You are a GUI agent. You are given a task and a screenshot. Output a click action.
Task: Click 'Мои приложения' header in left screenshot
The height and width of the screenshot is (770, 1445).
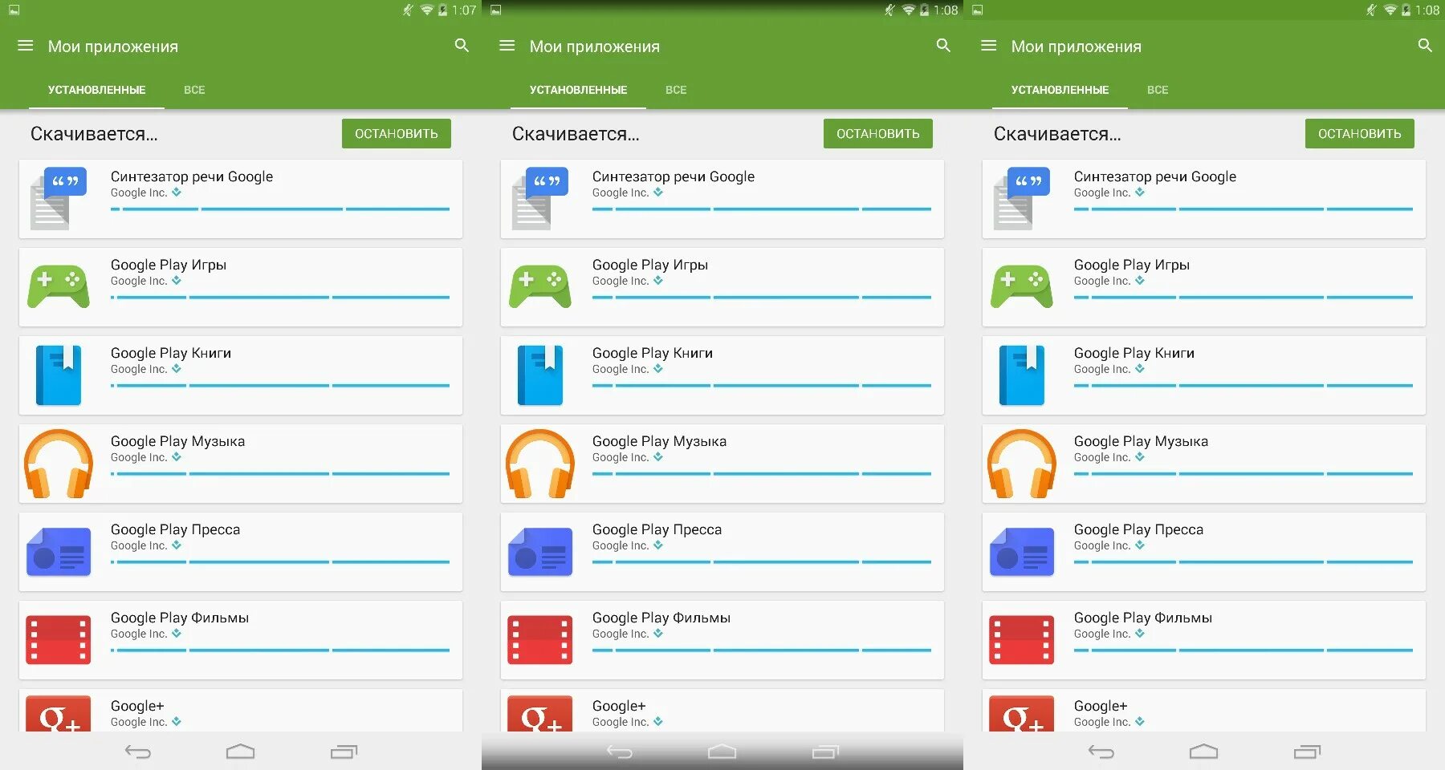113,47
